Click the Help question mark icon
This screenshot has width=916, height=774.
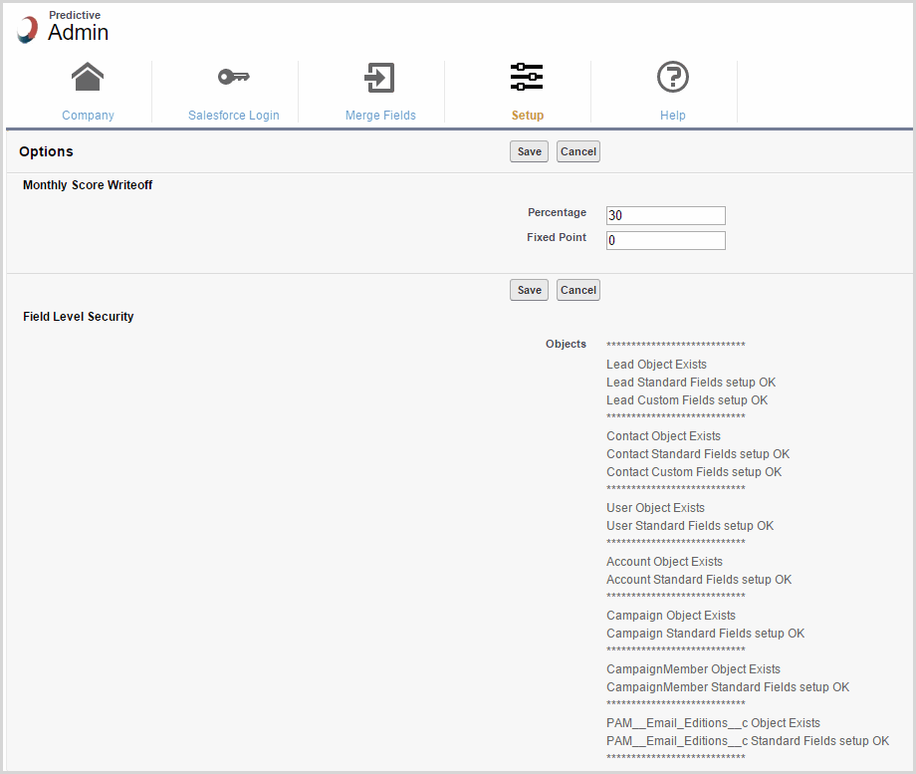[x=673, y=77]
